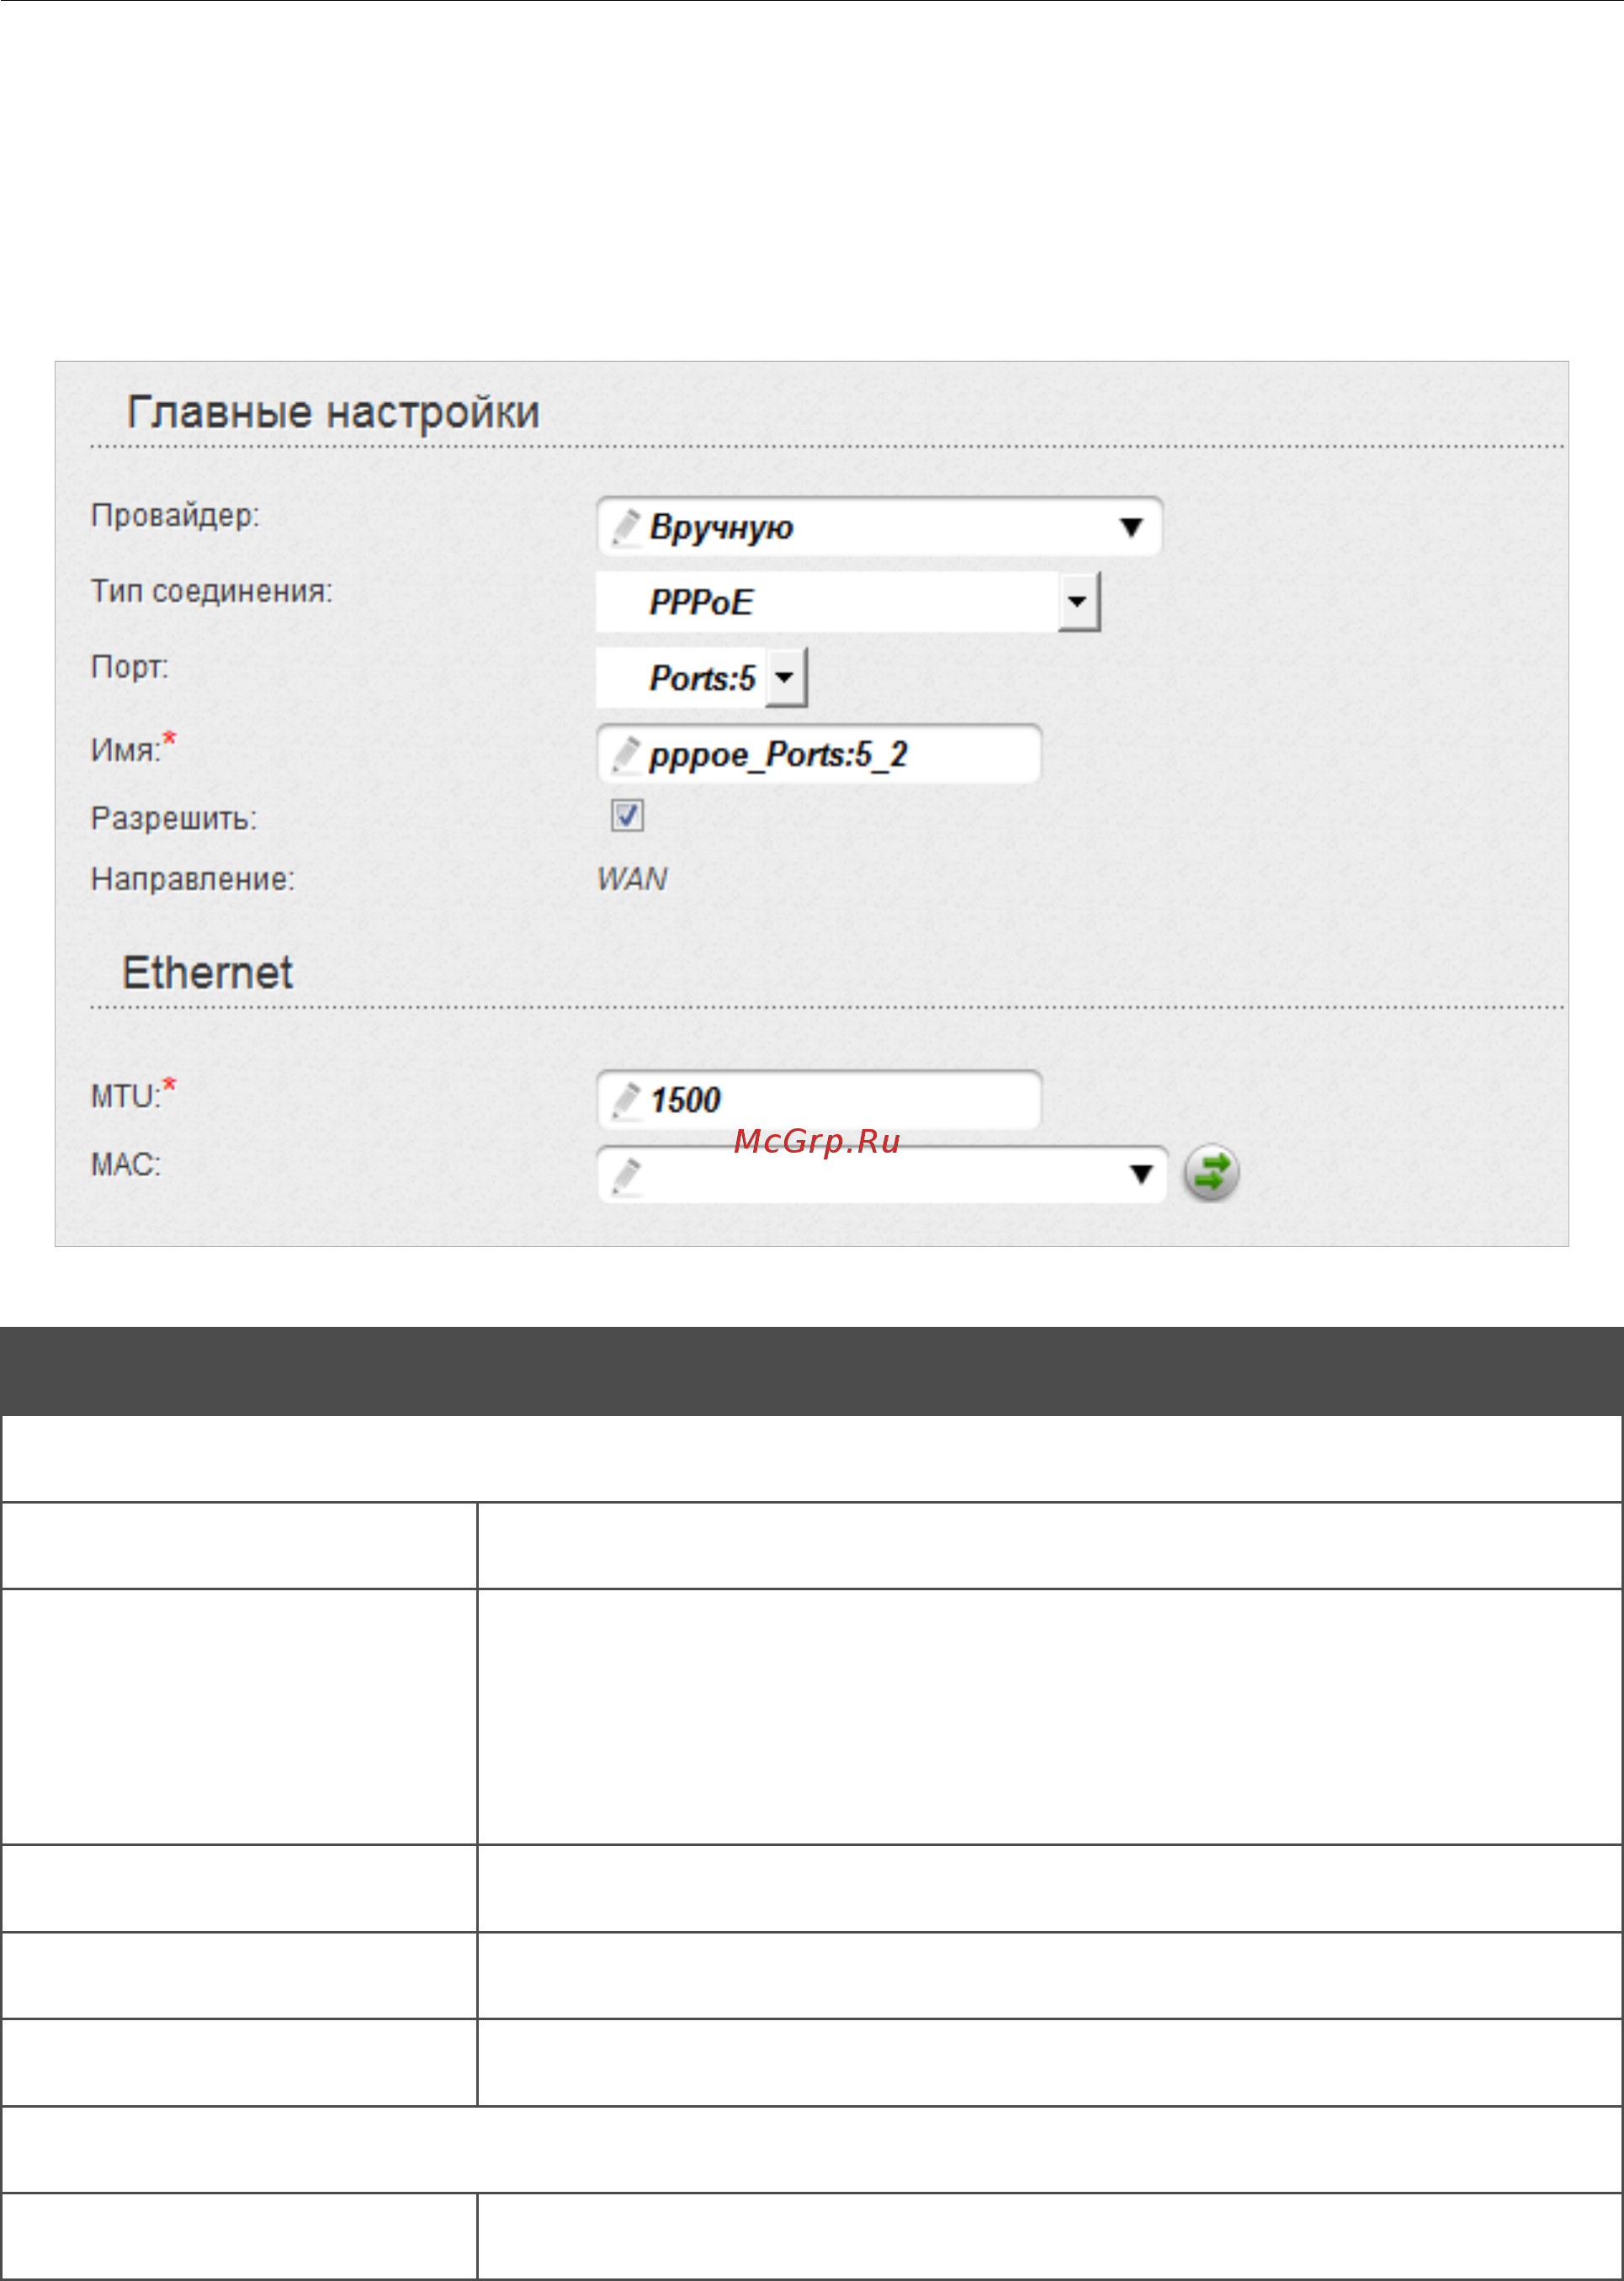The width and height of the screenshot is (1624, 2281).
Task: Click the green clone MAC address icon
Action: 1211,1173
